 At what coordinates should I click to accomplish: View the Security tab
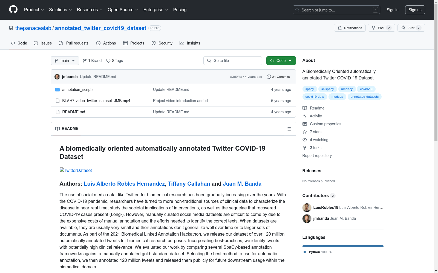click(162, 43)
